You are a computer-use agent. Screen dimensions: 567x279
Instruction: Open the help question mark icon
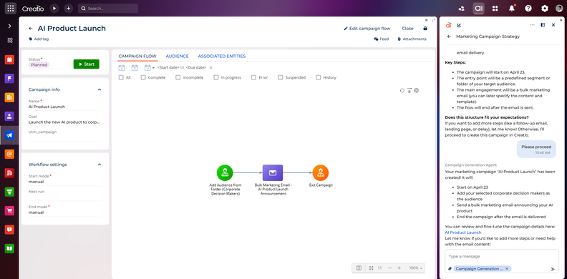click(x=528, y=9)
